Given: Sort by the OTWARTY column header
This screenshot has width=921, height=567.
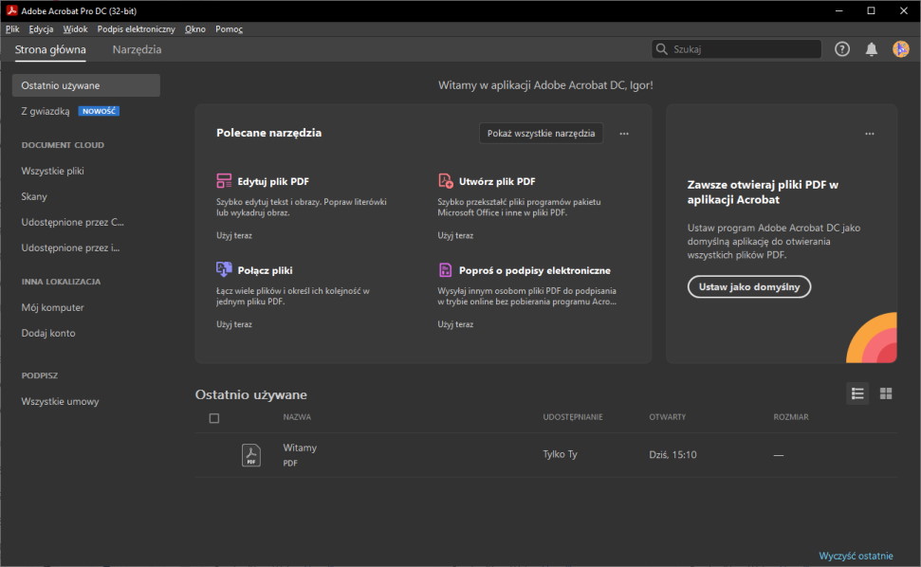Looking at the screenshot, I should [x=667, y=417].
